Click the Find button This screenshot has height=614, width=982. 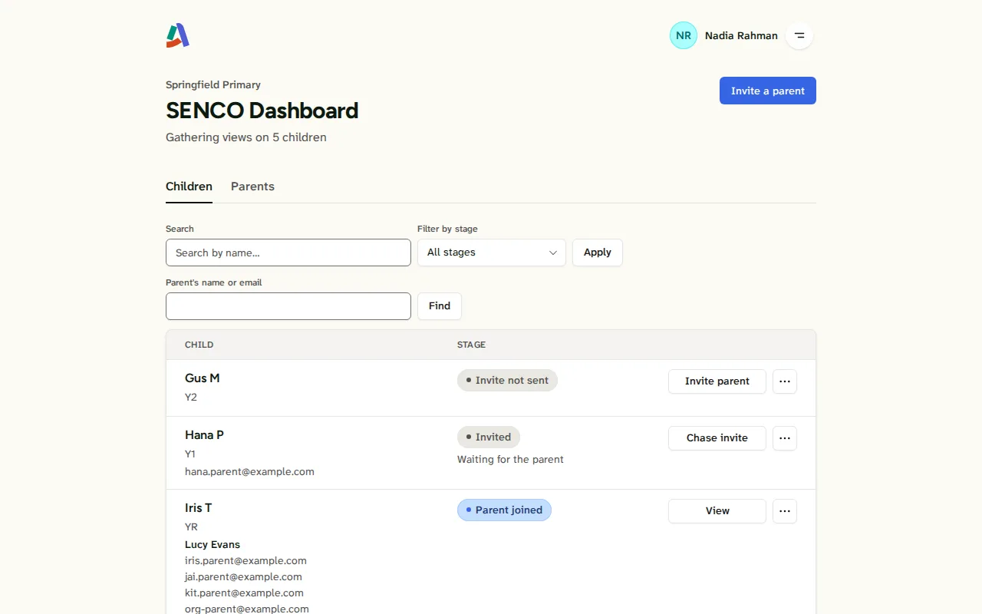(440, 306)
